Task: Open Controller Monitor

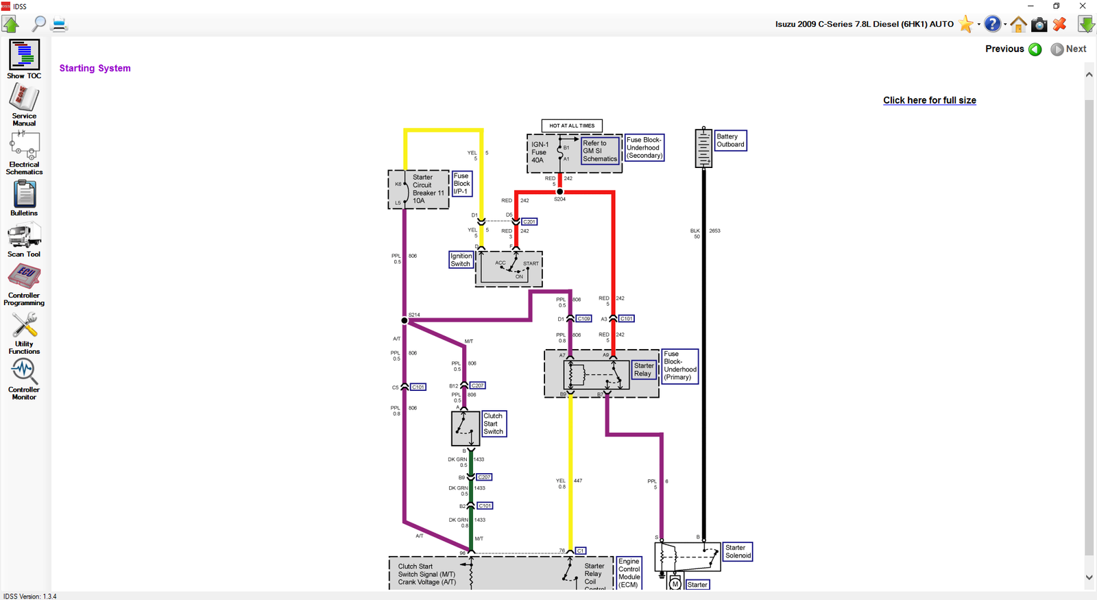Action: (24, 379)
